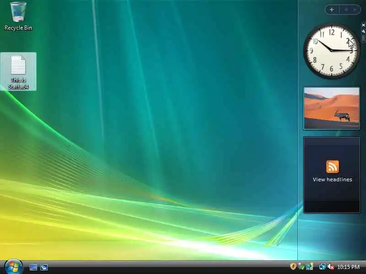
Task: Open the Recycle Bin desktop icon
Action: pyautogui.click(x=18, y=16)
